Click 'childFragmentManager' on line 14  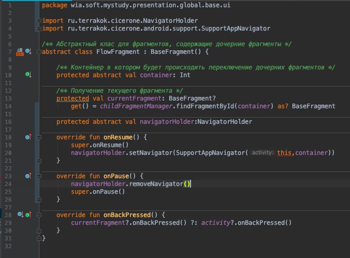click(136, 106)
